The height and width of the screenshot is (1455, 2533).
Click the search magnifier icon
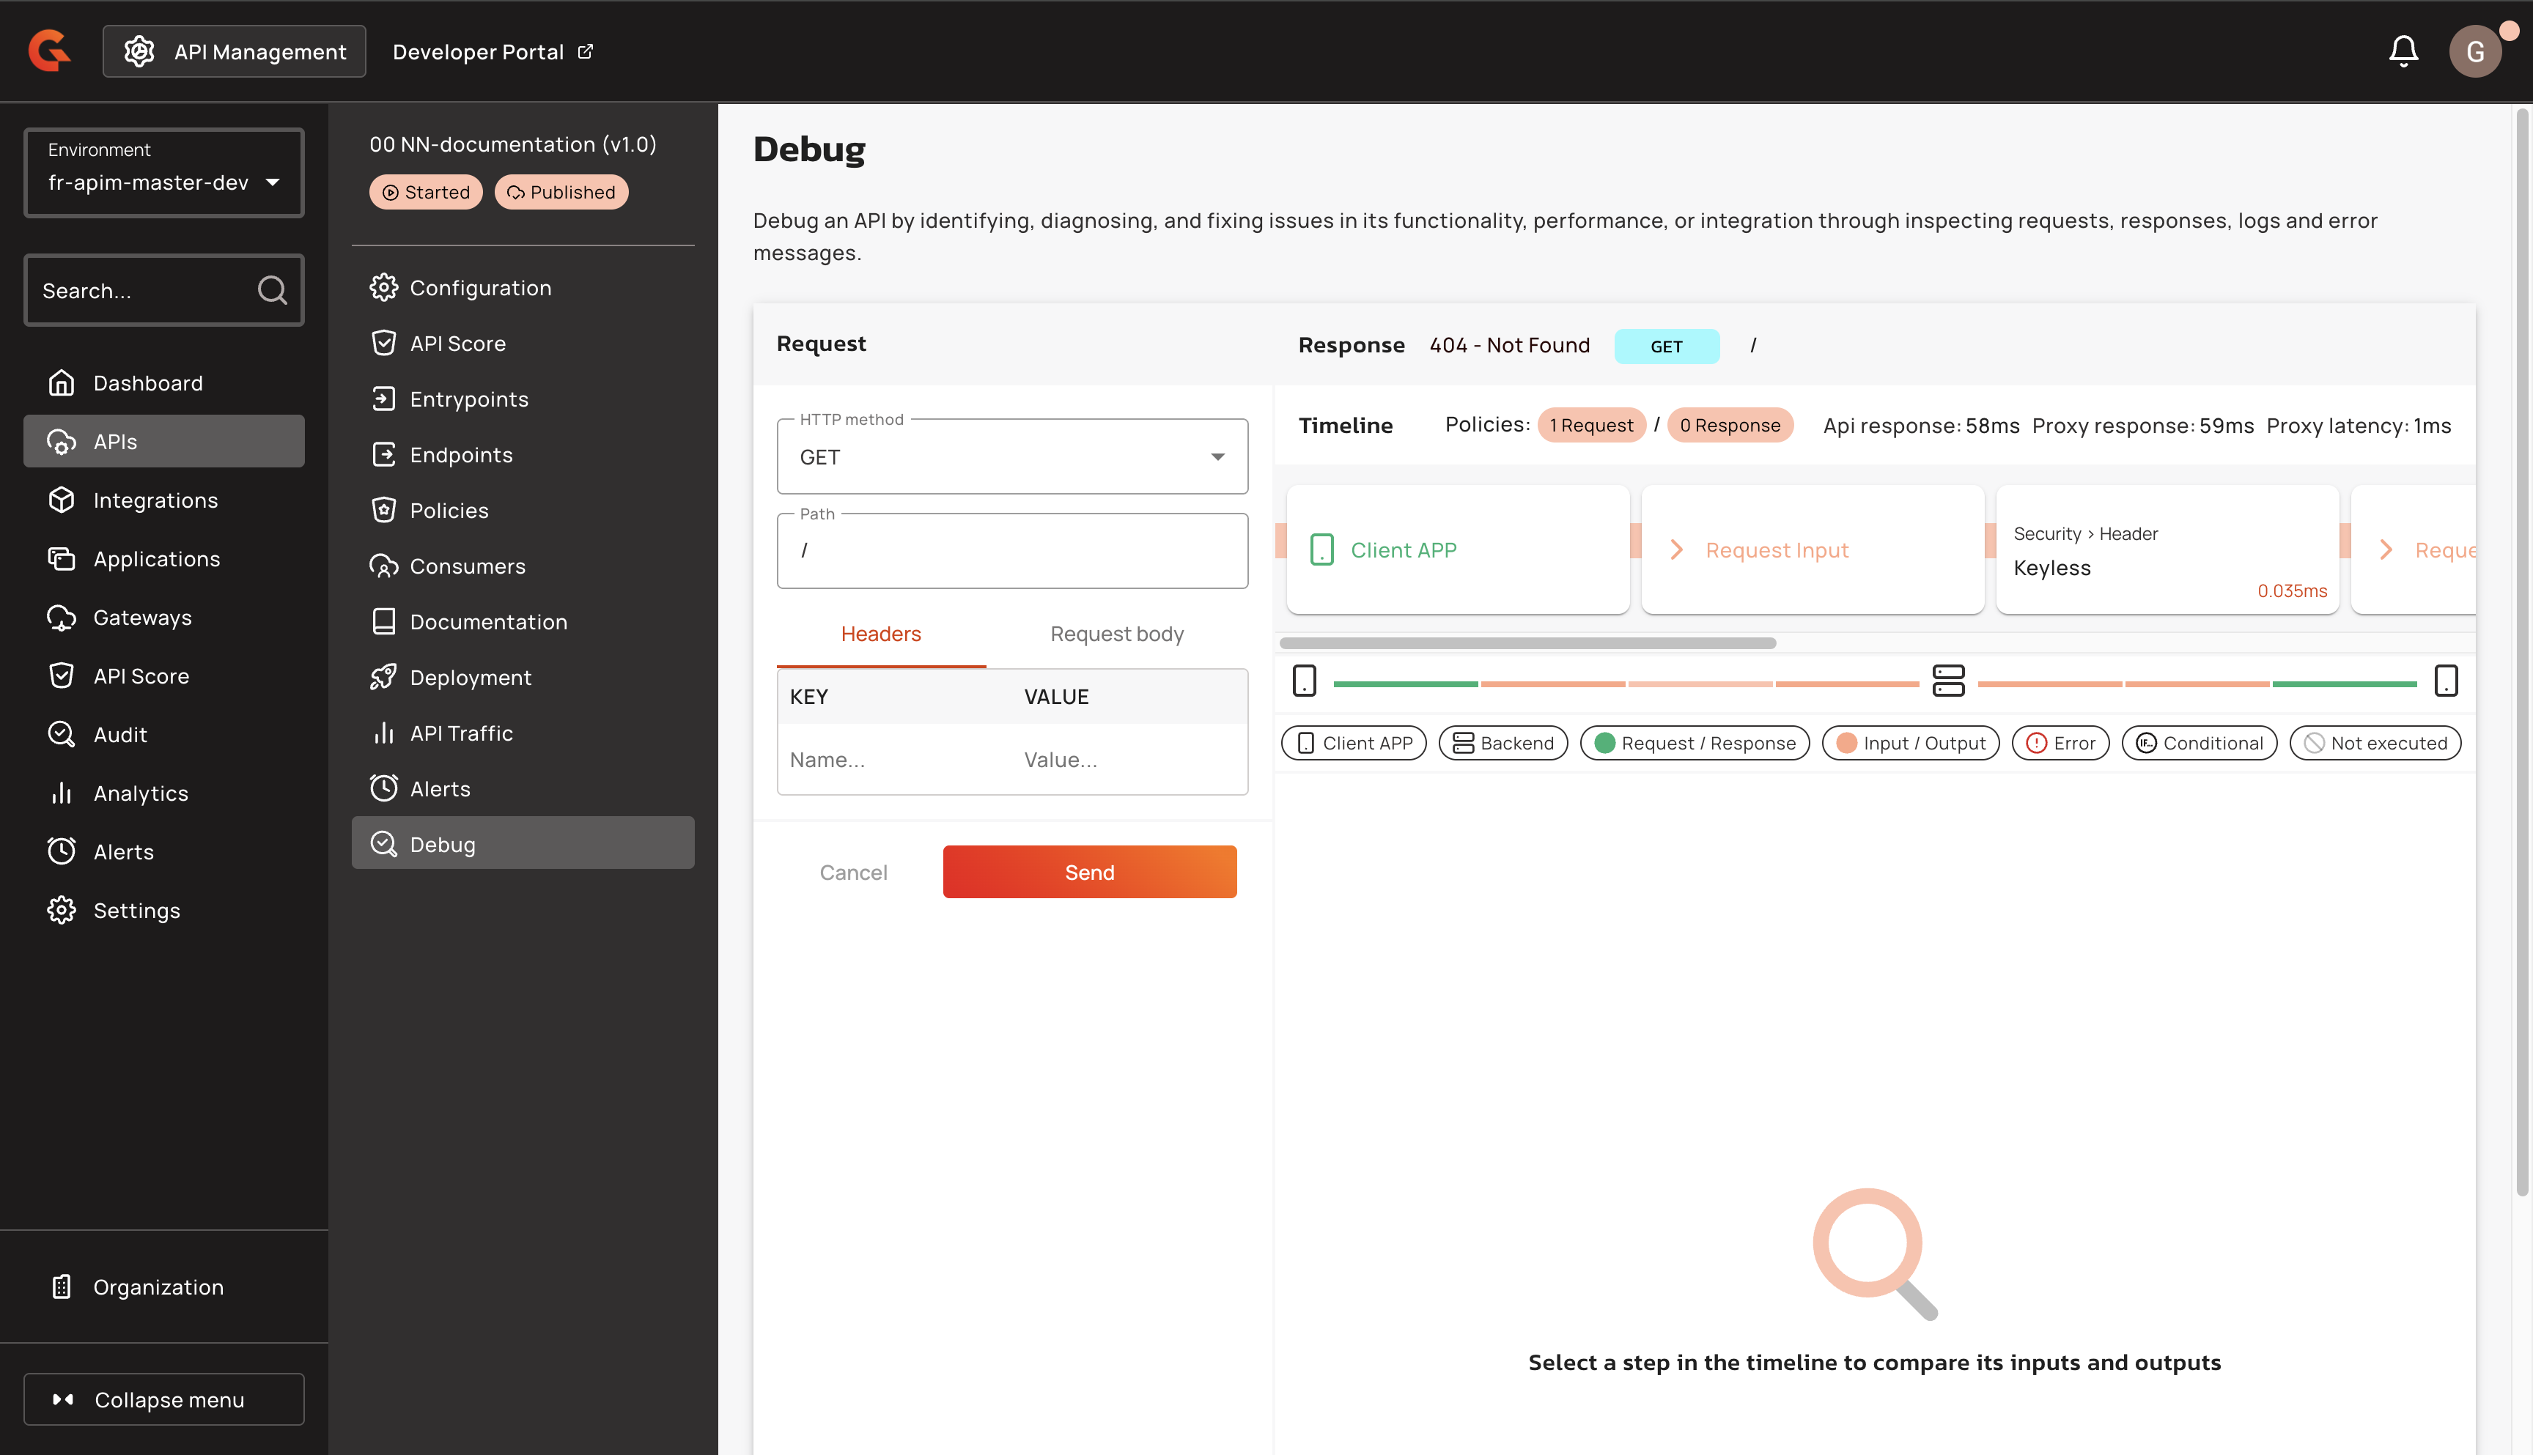272,290
